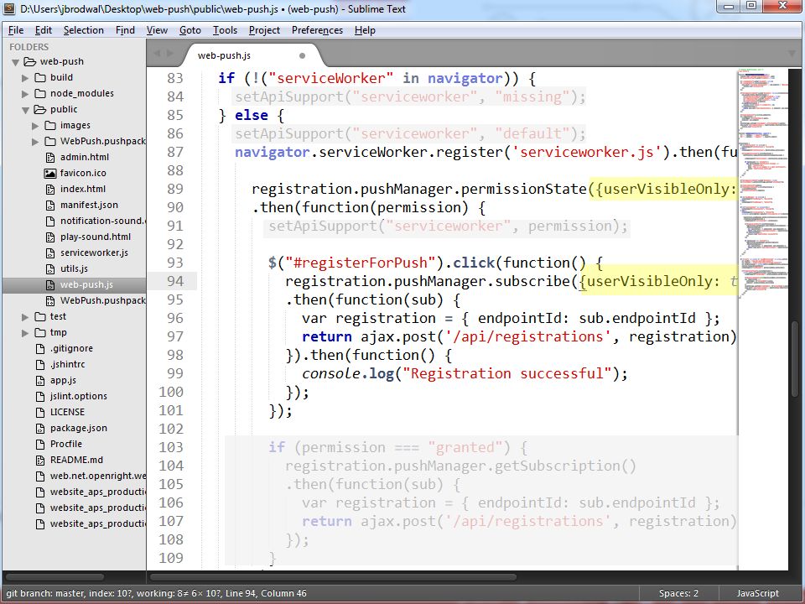The width and height of the screenshot is (805, 604).
Task: Open the File menu
Action: coord(16,30)
